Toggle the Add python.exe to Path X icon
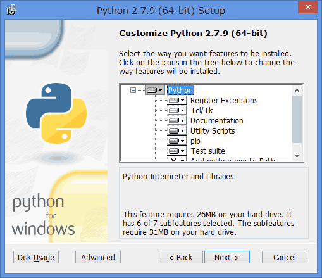The height and width of the screenshot is (278, 322). [x=177, y=159]
